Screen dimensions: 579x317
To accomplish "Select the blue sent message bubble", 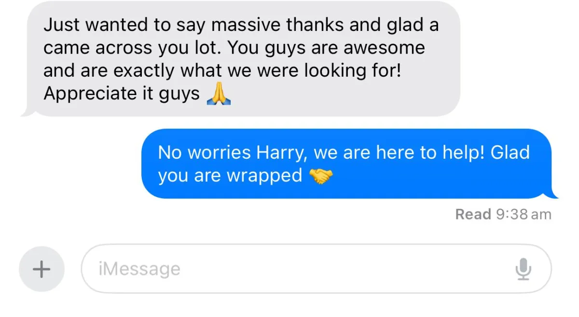I will pyautogui.click(x=349, y=164).
